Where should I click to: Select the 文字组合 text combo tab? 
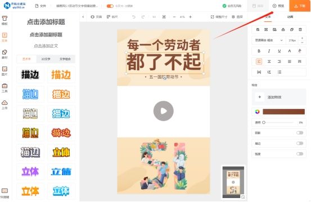[65, 59]
